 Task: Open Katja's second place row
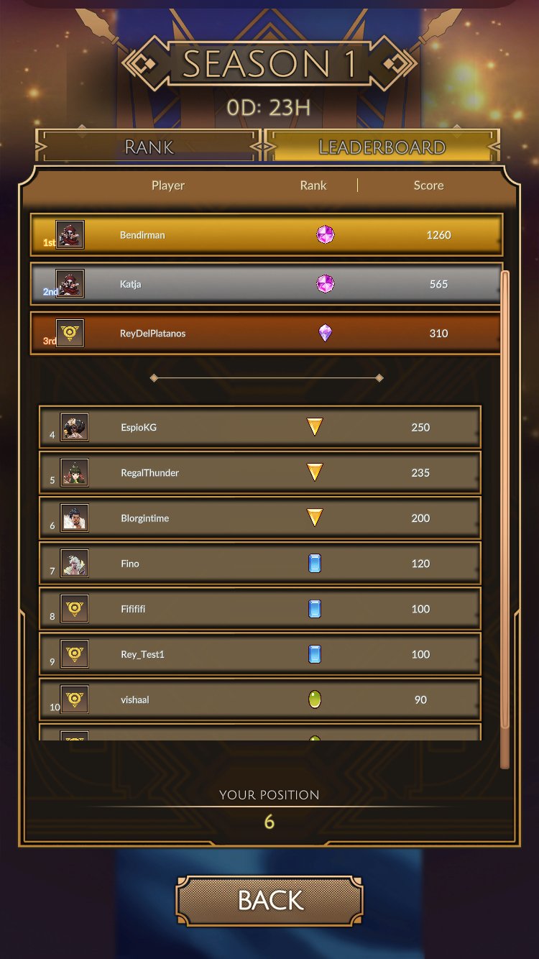(264, 284)
